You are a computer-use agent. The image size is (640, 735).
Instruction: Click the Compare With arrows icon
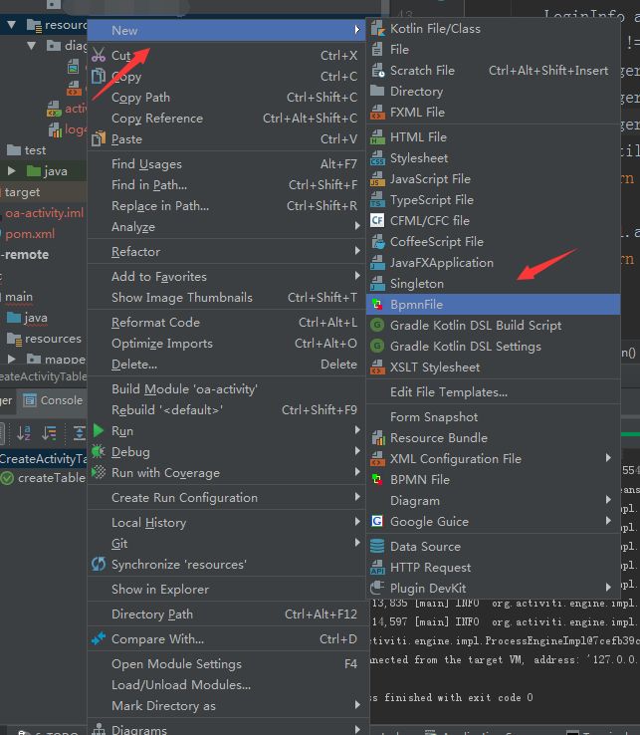(99, 638)
